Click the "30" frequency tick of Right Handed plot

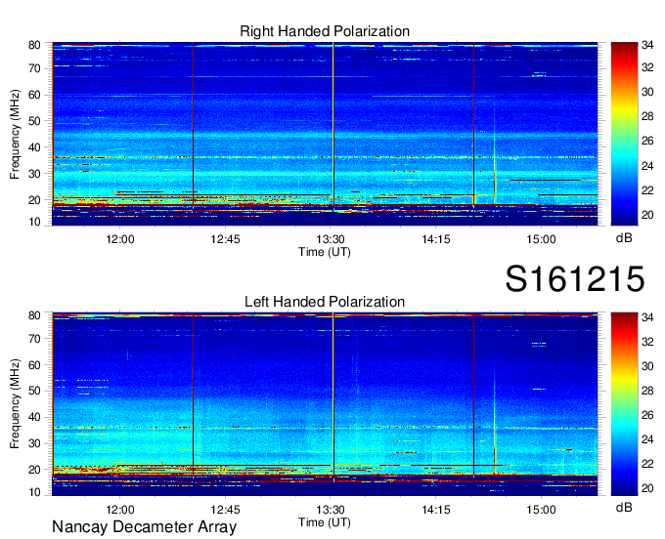[x=34, y=174]
